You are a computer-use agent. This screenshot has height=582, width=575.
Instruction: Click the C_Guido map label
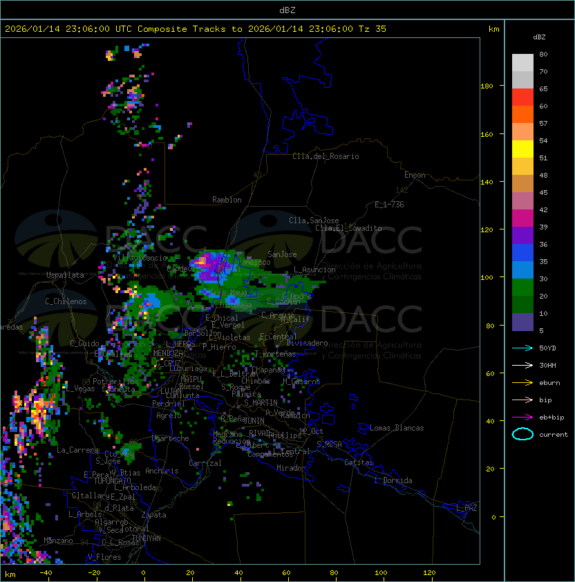[84, 344]
